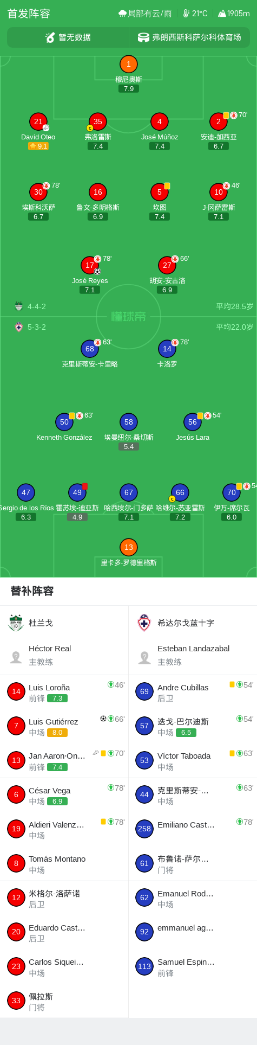Click the 杜兰戈 team crest in substitutes
257x1045 pixels.
click(16, 623)
